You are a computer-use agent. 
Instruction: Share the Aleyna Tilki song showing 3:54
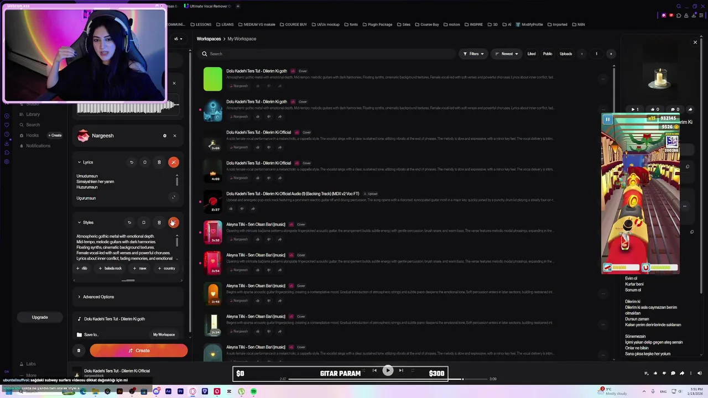[280, 270]
